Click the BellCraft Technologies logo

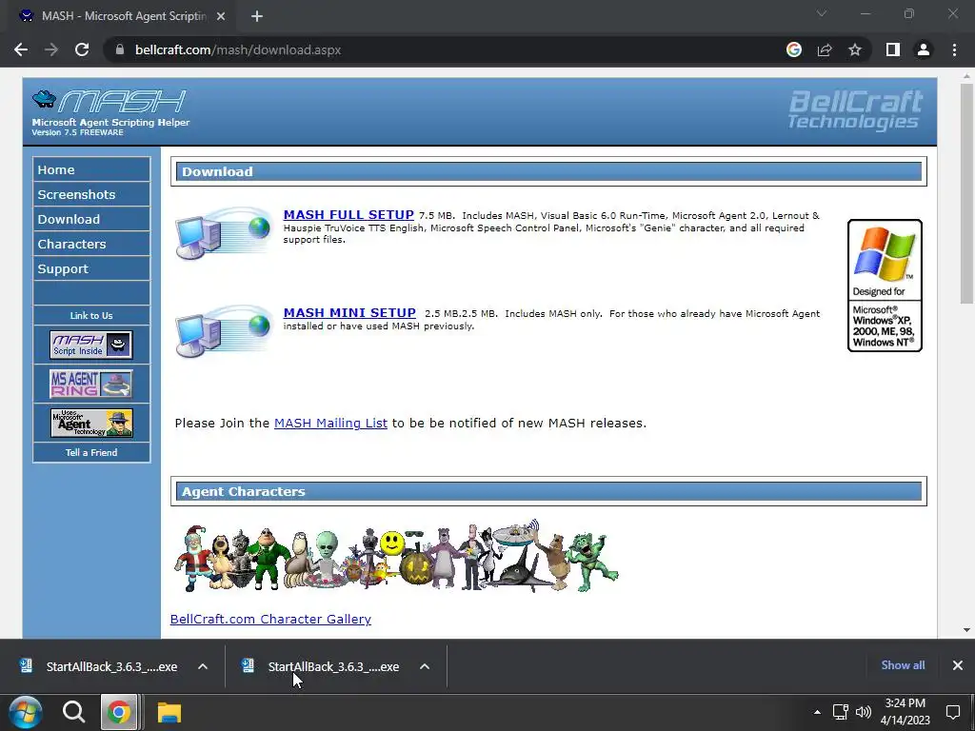tap(855, 110)
